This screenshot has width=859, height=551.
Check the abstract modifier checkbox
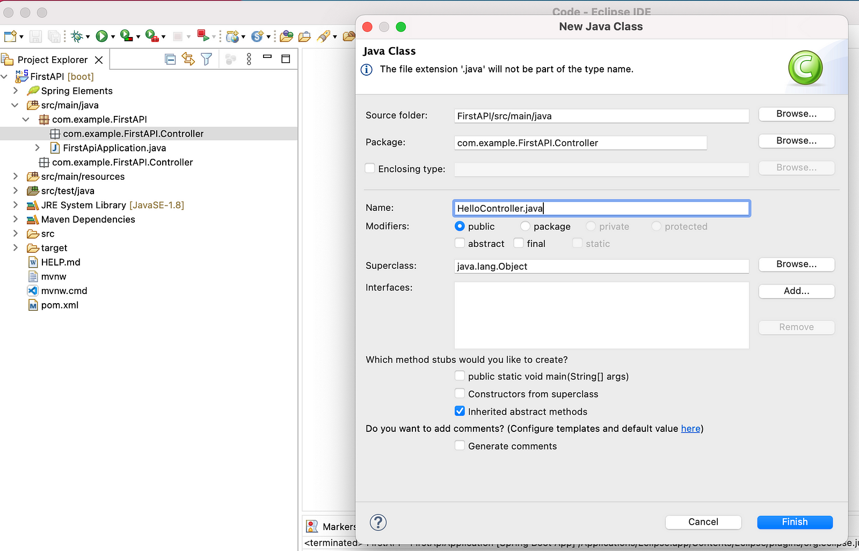pyautogui.click(x=460, y=243)
